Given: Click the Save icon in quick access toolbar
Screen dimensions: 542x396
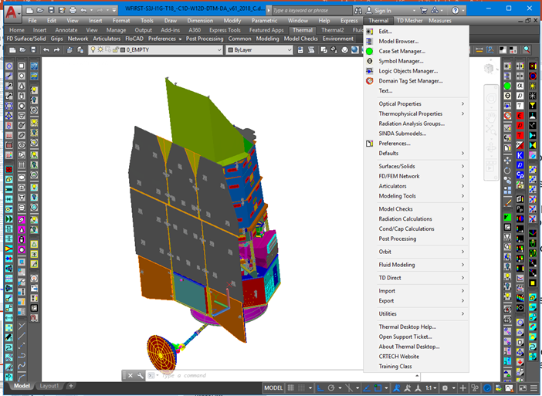Looking at the screenshot, I should (51, 10).
